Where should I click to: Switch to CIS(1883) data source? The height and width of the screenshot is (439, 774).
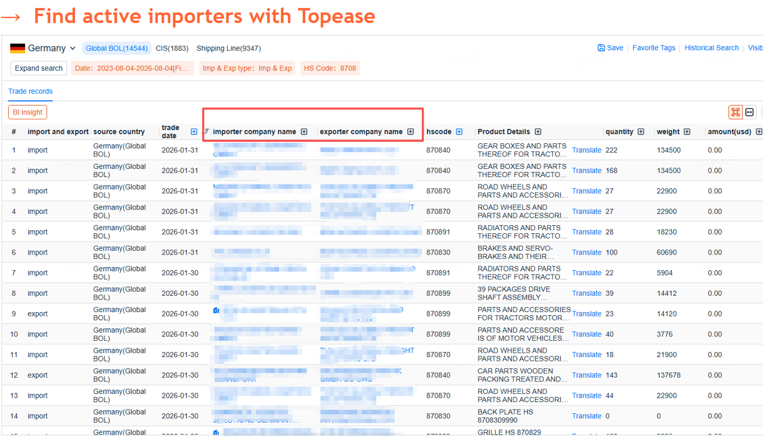pyautogui.click(x=172, y=48)
